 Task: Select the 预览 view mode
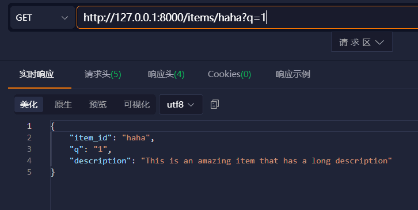pyautogui.click(x=98, y=105)
